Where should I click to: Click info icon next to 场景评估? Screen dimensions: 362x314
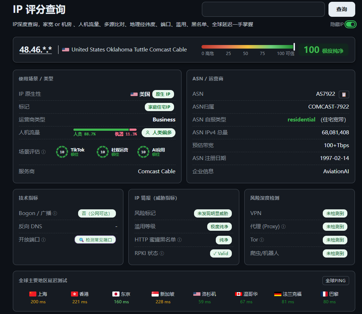[44, 152]
